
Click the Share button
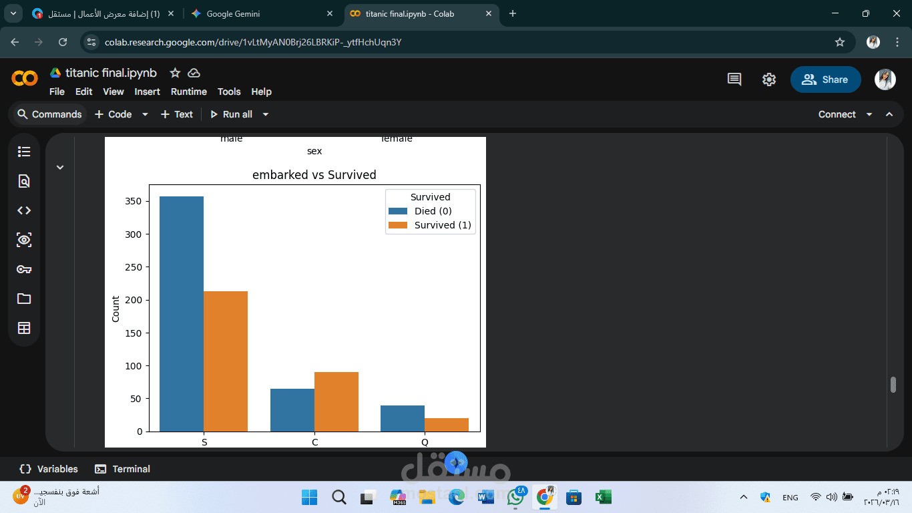(825, 79)
